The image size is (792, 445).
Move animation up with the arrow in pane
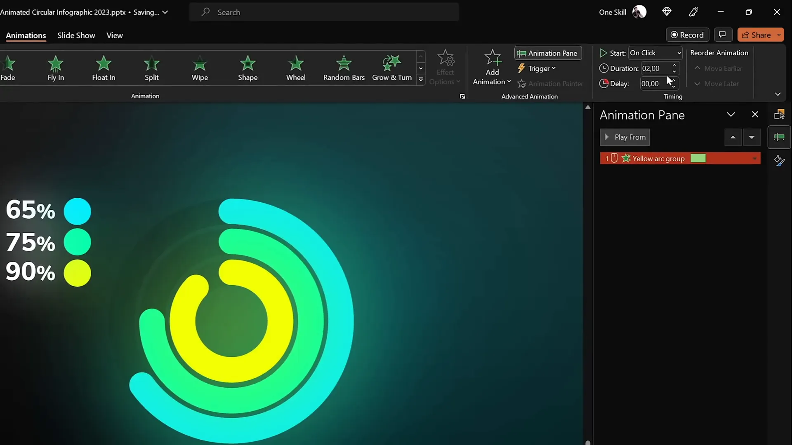tap(733, 137)
